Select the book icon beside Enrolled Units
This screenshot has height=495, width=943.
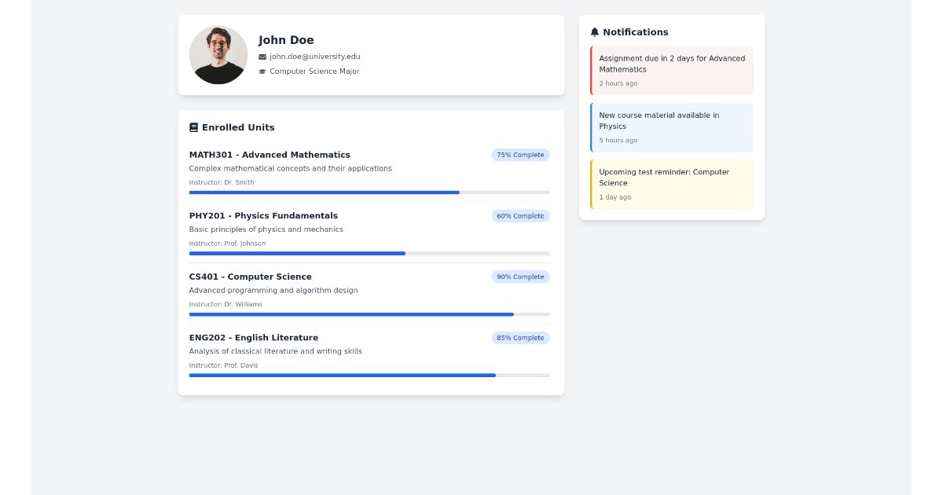(x=193, y=126)
